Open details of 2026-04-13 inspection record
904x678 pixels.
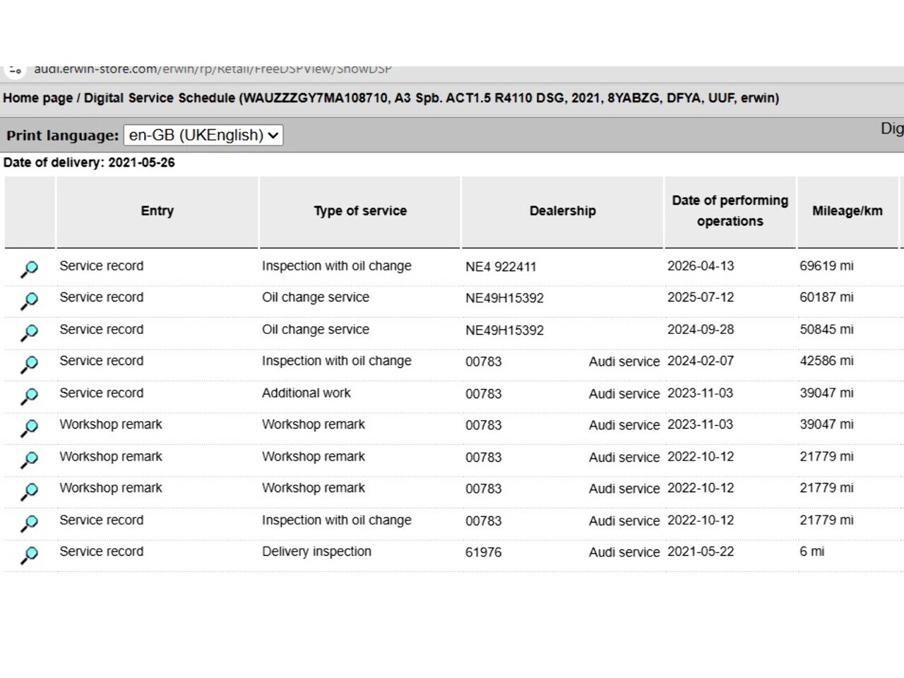click(29, 269)
